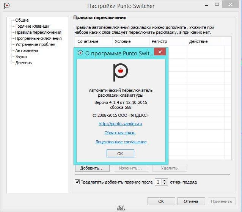Select Правила переключения in the tree
242x212 pixels.
pyautogui.click(x=38, y=32)
